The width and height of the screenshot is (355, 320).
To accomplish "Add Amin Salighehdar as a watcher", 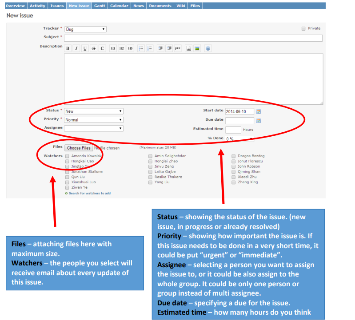I will (x=151, y=156).
